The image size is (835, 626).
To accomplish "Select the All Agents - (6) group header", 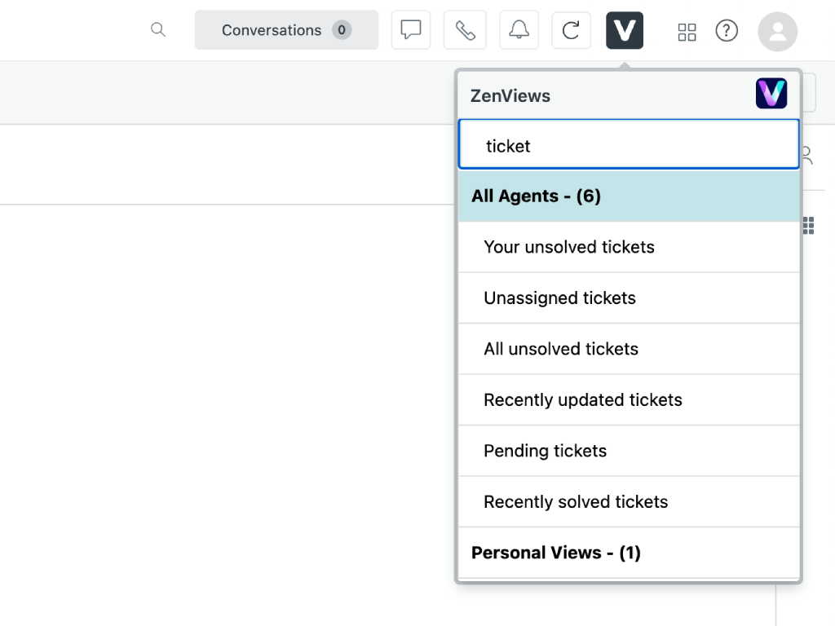I will 629,196.
